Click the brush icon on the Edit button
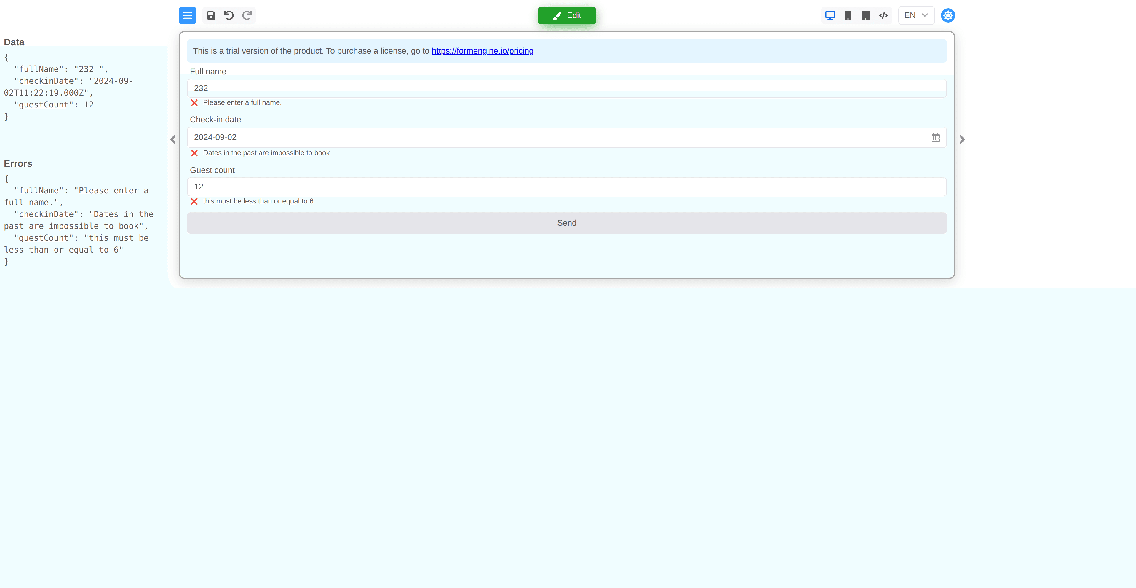1136x588 pixels. click(557, 15)
